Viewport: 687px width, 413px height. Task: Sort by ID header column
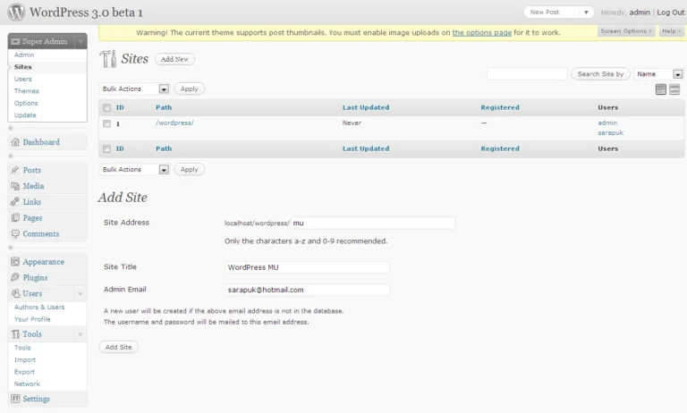click(120, 108)
